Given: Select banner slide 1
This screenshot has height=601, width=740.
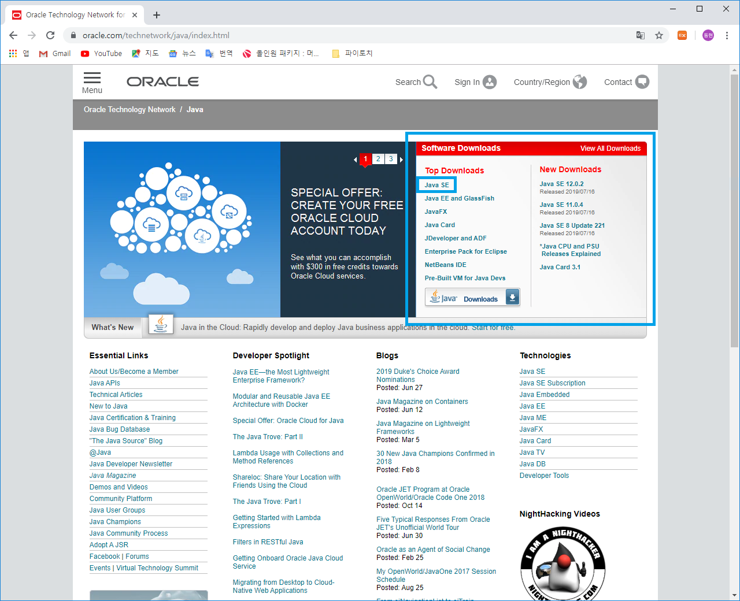Looking at the screenshot, I should click(365, 159).
